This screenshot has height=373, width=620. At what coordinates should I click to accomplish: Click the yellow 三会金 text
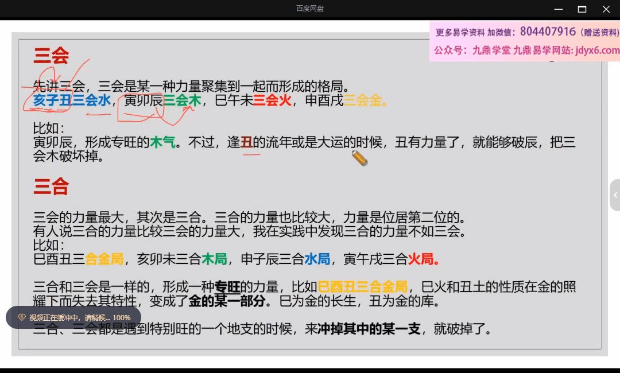tap(365, 100)
